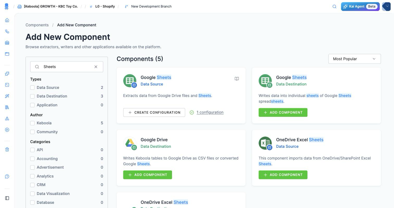This screenshot has height=208, width=394.
Task: Click the global search magnifier icon in header
Action: (x=335, y=7)
